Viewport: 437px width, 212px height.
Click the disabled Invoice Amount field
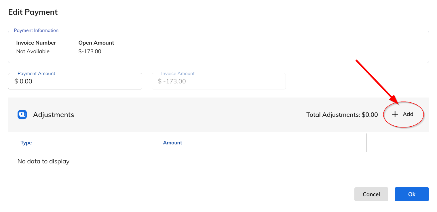point(219,81)
